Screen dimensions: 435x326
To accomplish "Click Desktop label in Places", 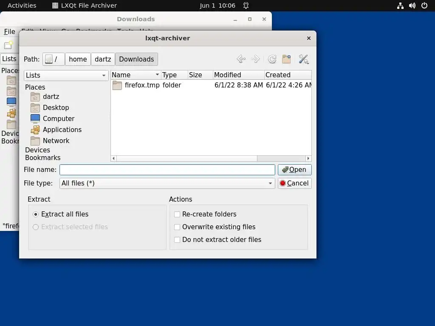I will click(56, 107).
